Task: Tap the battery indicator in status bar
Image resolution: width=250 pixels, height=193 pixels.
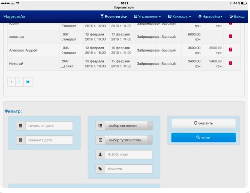Action: (x=244, y=3)
